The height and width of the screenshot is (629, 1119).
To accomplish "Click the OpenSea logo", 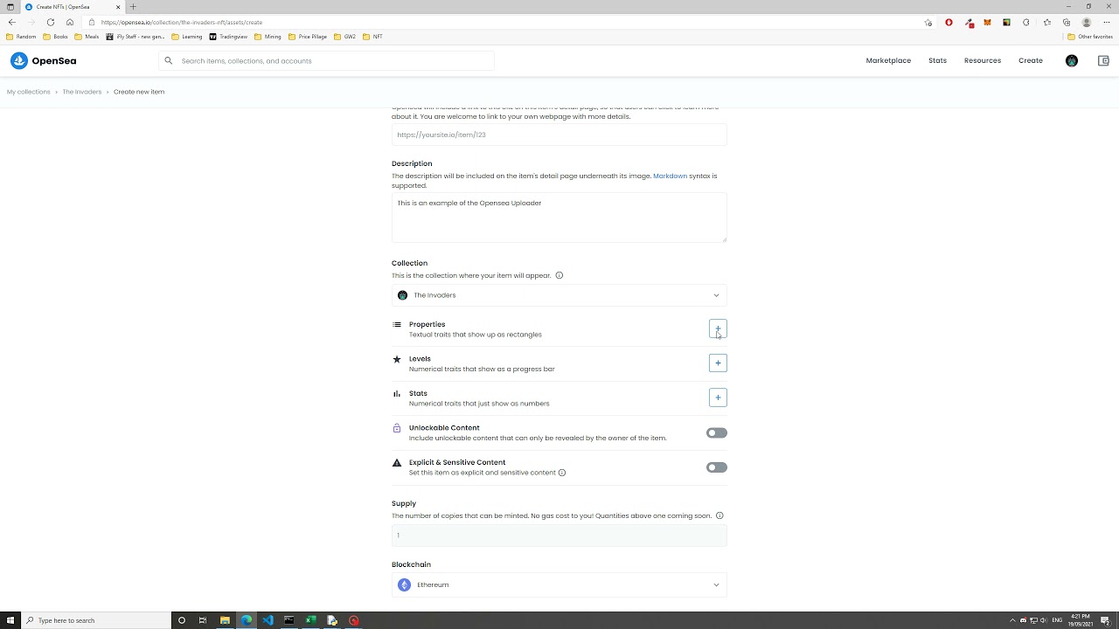I will (43, 60).
